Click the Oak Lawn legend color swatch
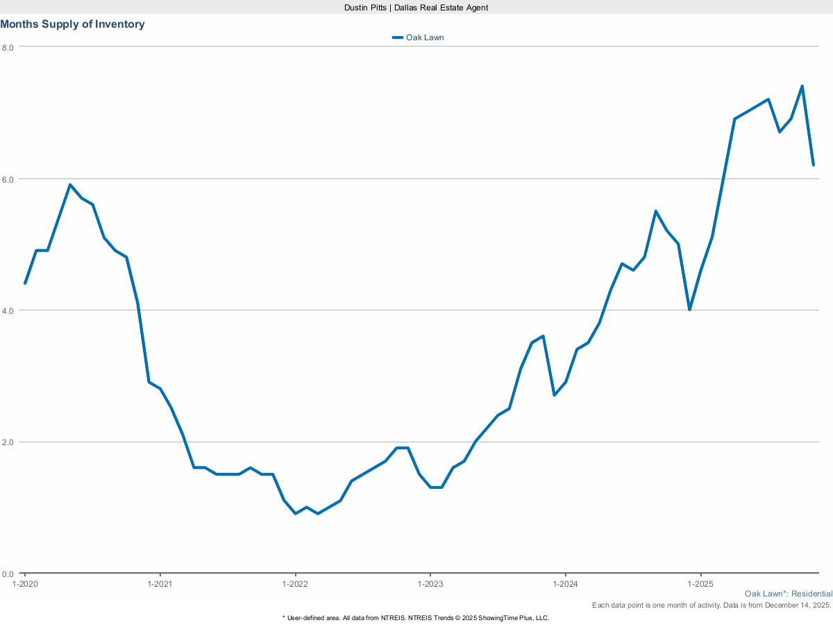Screen dimensions: 833x625 (398, 37)
